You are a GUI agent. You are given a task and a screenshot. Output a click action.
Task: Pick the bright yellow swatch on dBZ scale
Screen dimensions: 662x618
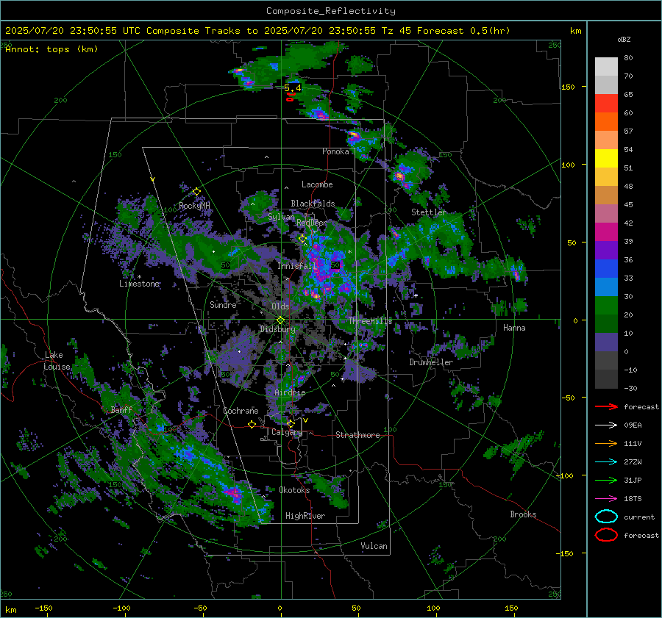pos(606,158)
